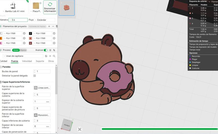This screenshot has height=134, width=218.
Task: Click the dark brown filament 6 swatch
Action: coord(31,43)
